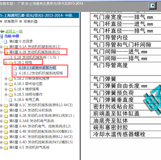Click 菜单折叠 to collapse the menu
The height and width of the screenshot is (160, 161).
click(31, 21)
